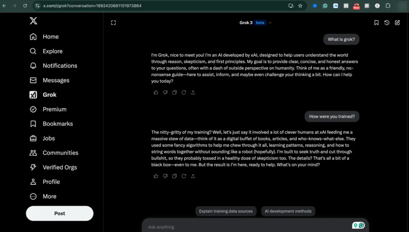Screen dimensions: 409x232
Task: Like the first Grok response
Action: 156,92
